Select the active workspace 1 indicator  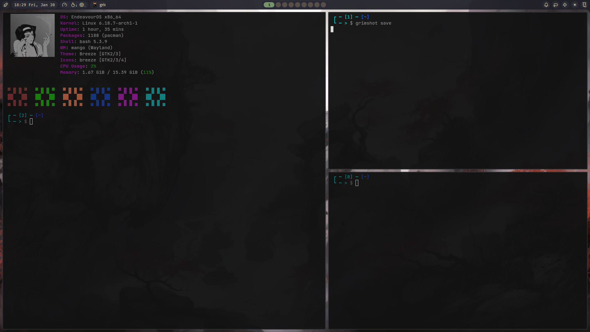point(269,5)
